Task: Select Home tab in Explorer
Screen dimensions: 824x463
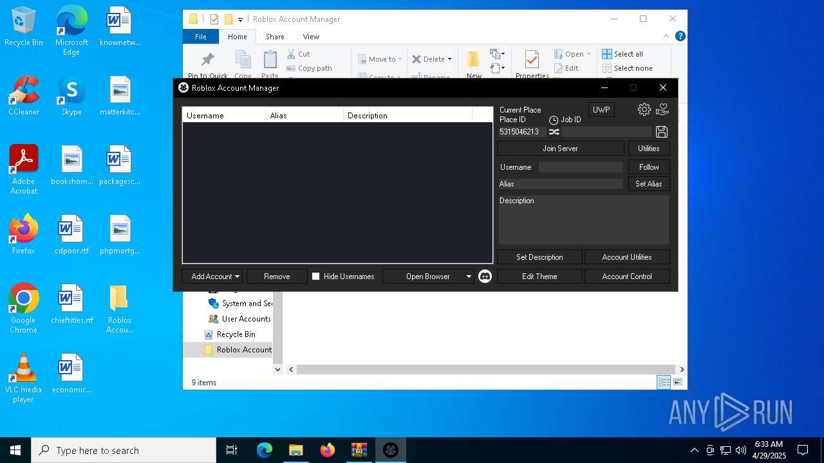Action: [x=237, y=37]
